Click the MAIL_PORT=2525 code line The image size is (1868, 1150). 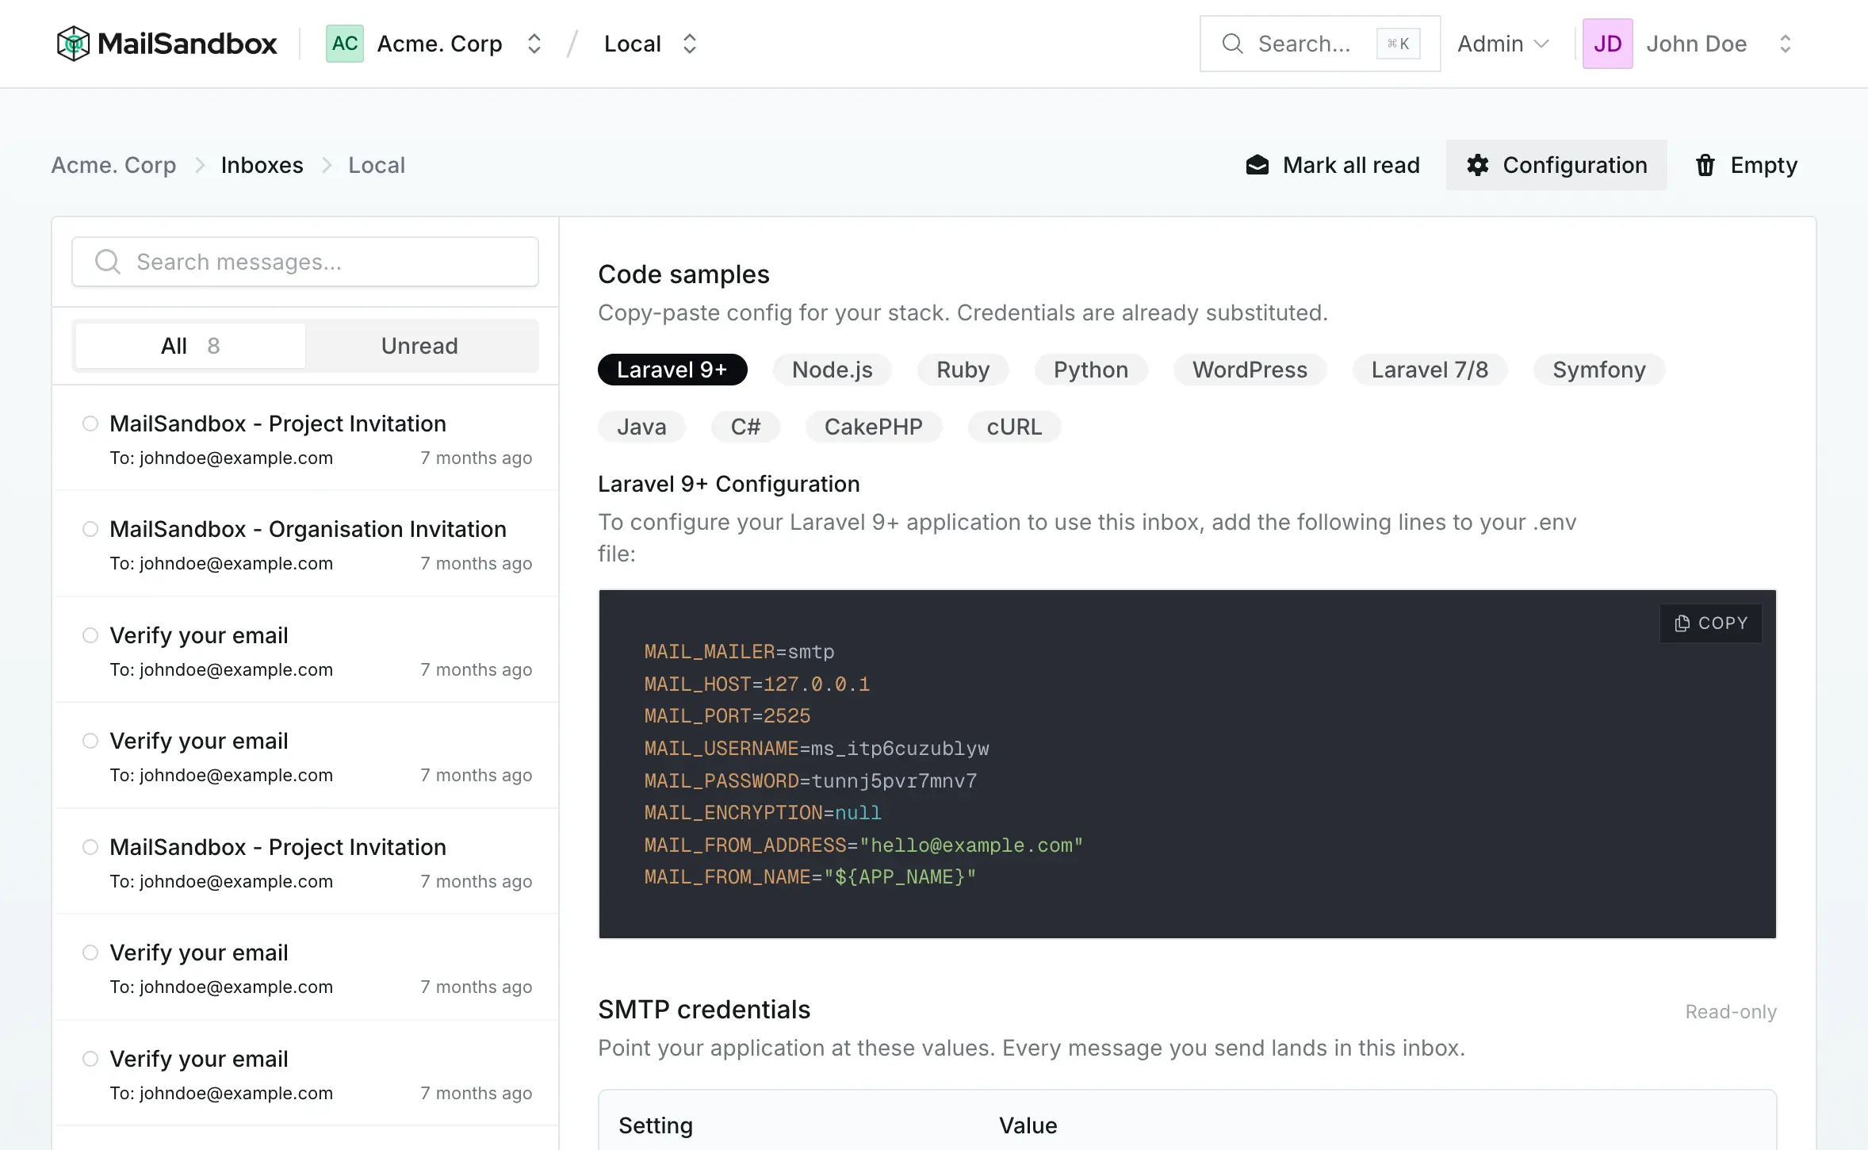pos(727,716)
